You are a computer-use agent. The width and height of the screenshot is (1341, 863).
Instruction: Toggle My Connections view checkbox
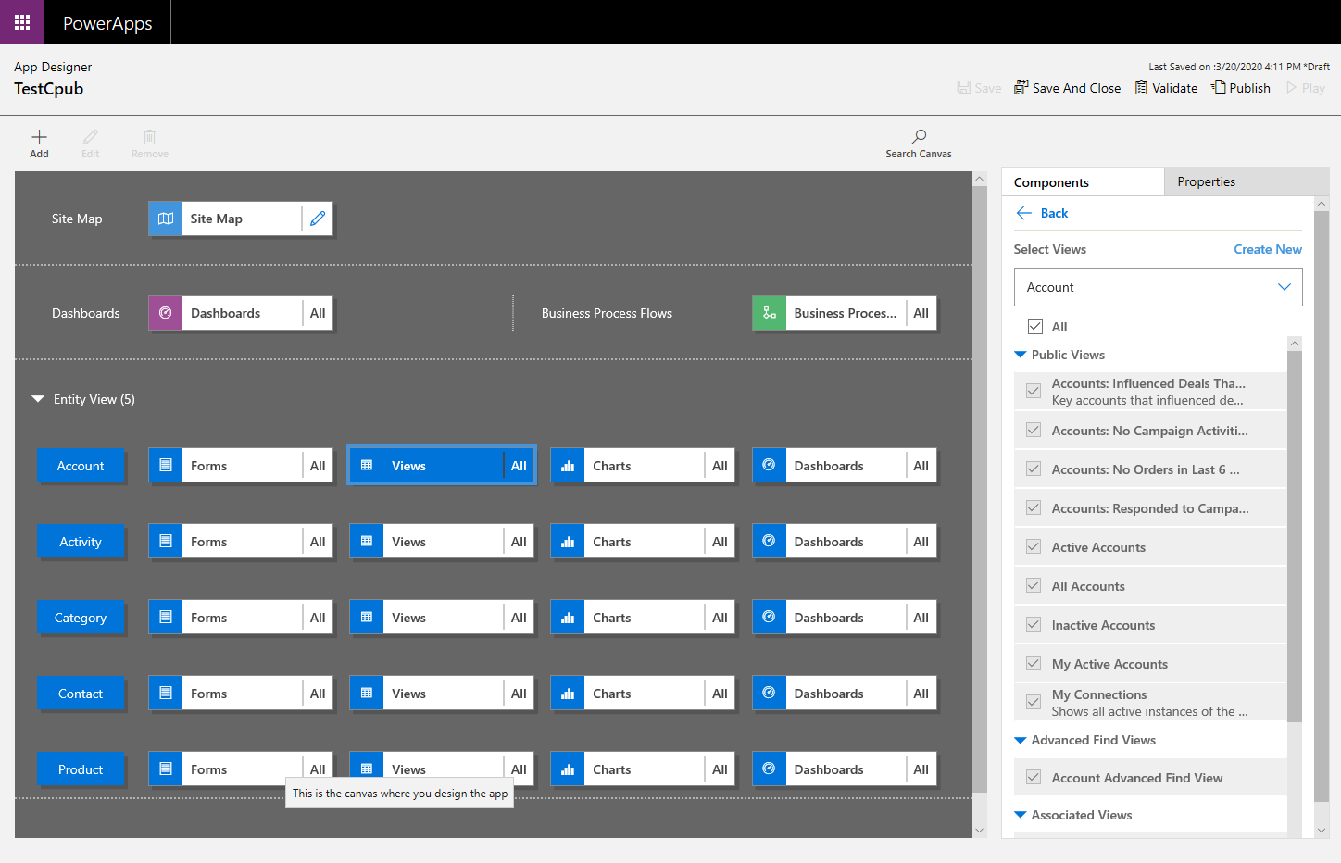click(1034, 702)
